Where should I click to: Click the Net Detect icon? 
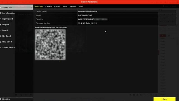point(1,36)
